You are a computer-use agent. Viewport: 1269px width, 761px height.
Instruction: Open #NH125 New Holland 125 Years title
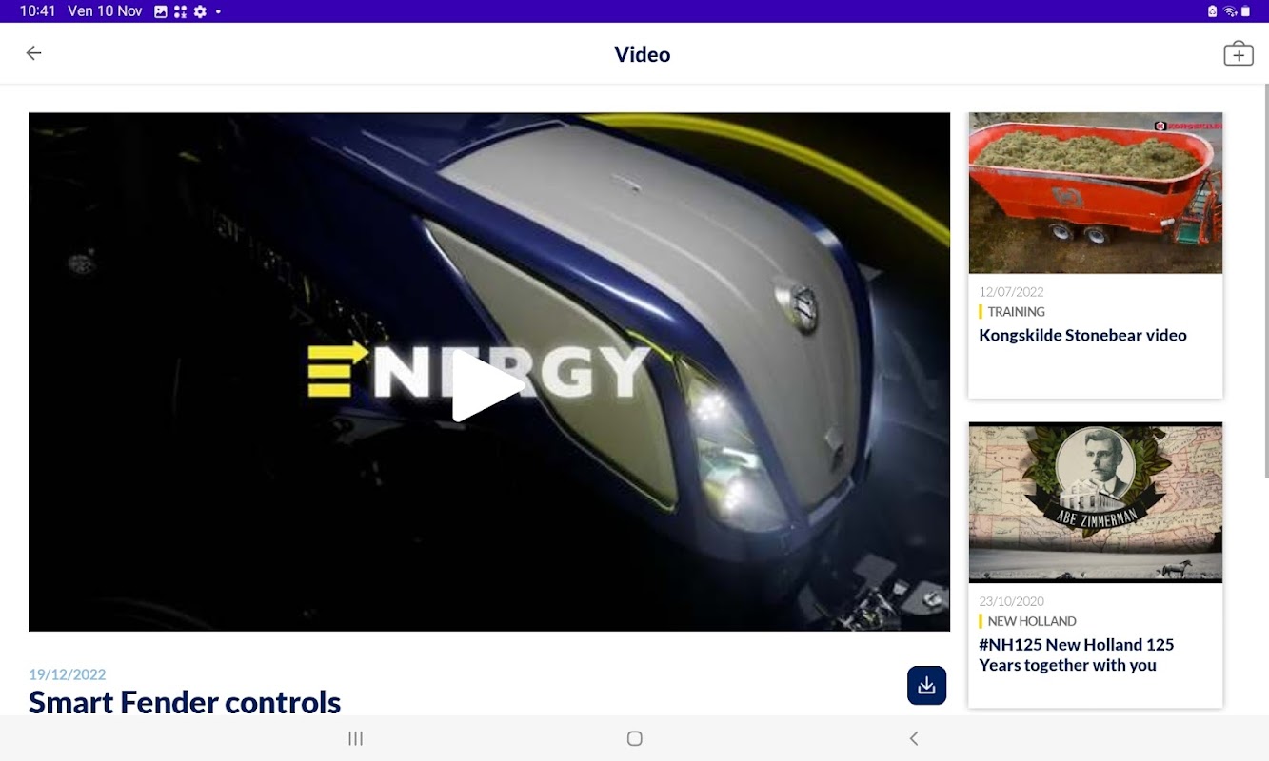[1076, 654]
